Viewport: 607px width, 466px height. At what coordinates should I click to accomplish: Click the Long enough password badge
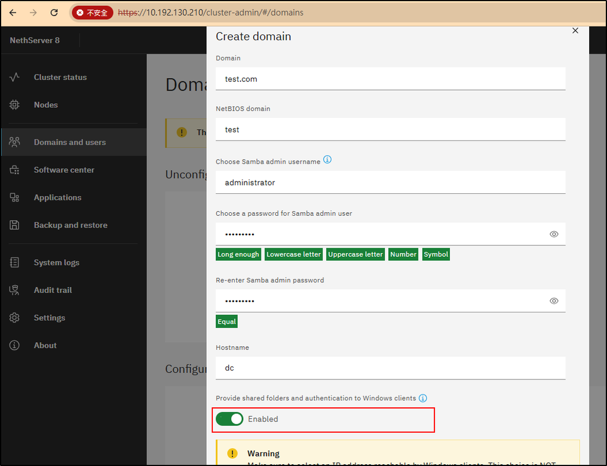[x=238, y=254]
